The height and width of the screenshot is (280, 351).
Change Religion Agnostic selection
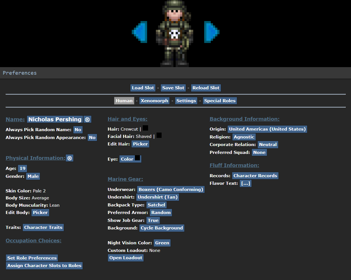[244, 137]
